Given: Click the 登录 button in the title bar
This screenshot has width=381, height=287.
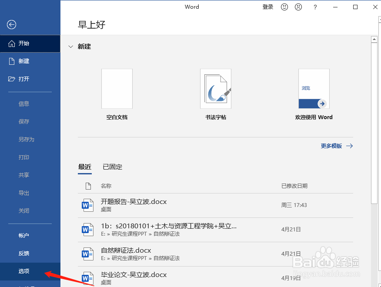Looking at the screenshot, I should (x=268, y=7).
